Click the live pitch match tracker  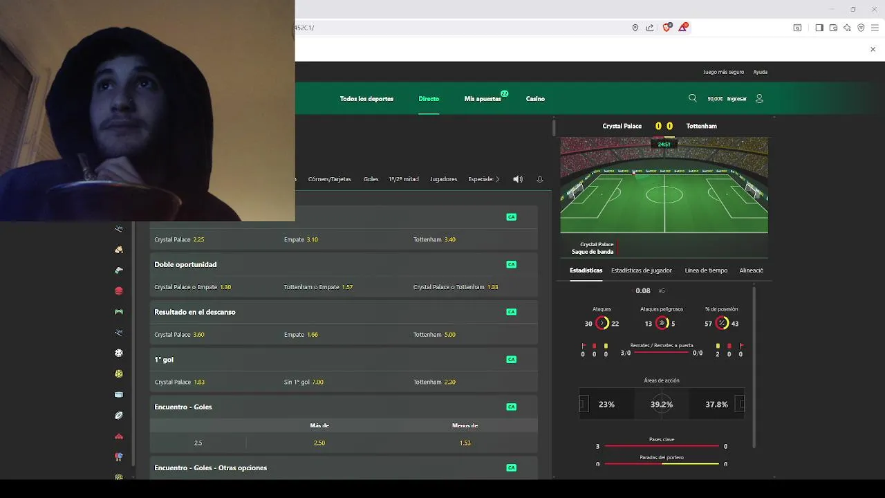664,185
